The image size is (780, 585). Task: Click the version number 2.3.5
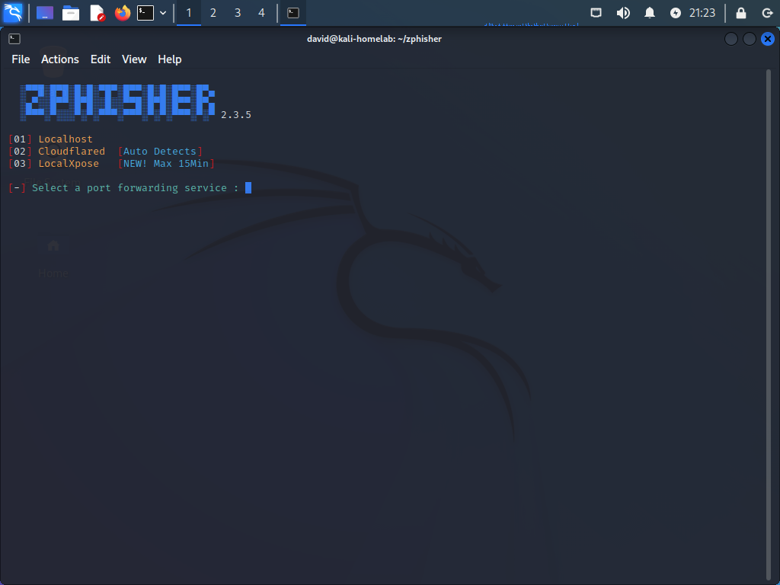tap(236, 115)
